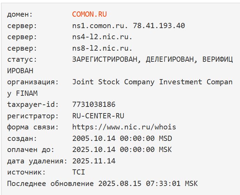Click the organization name "Joint Stock Company"

point(113,82)
